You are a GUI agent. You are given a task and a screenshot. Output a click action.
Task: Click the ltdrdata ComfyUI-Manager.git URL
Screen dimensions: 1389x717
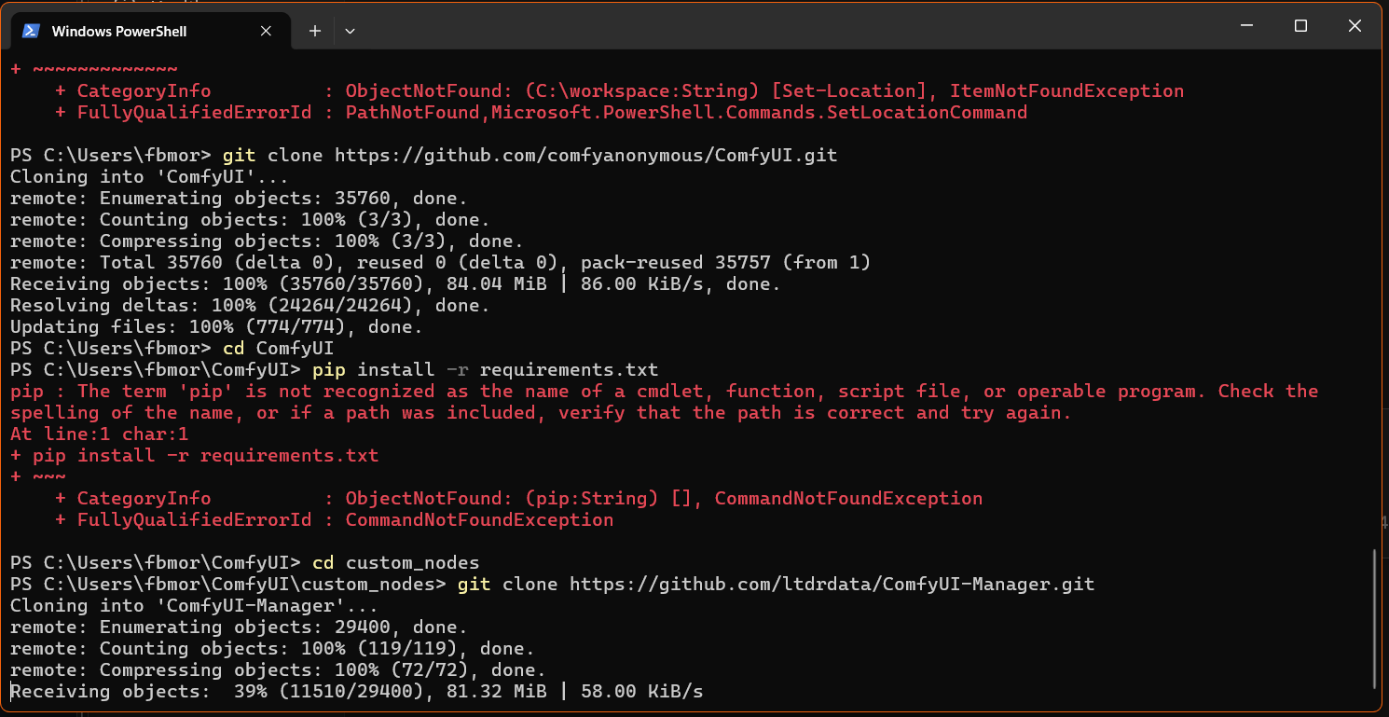point(832,585)
